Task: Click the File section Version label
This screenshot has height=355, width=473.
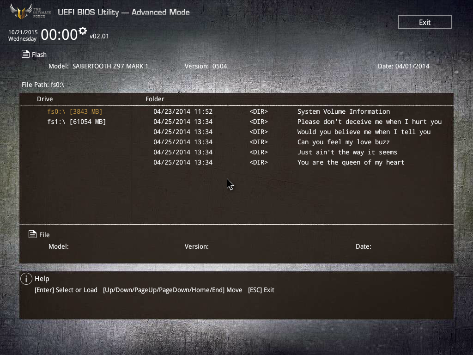Action: [197, 246]
